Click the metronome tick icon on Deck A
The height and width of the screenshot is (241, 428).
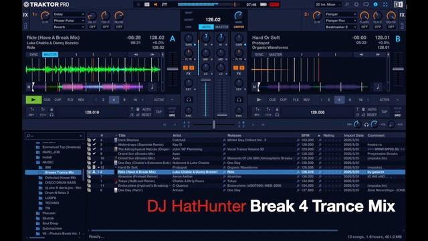152,87
